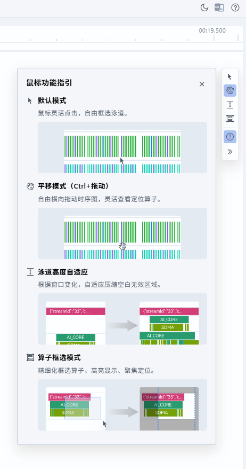This screenshot has height=469, width=246.
Task: Activate operator box-select mode in side toolbar
Action: [x=230, y=119]
